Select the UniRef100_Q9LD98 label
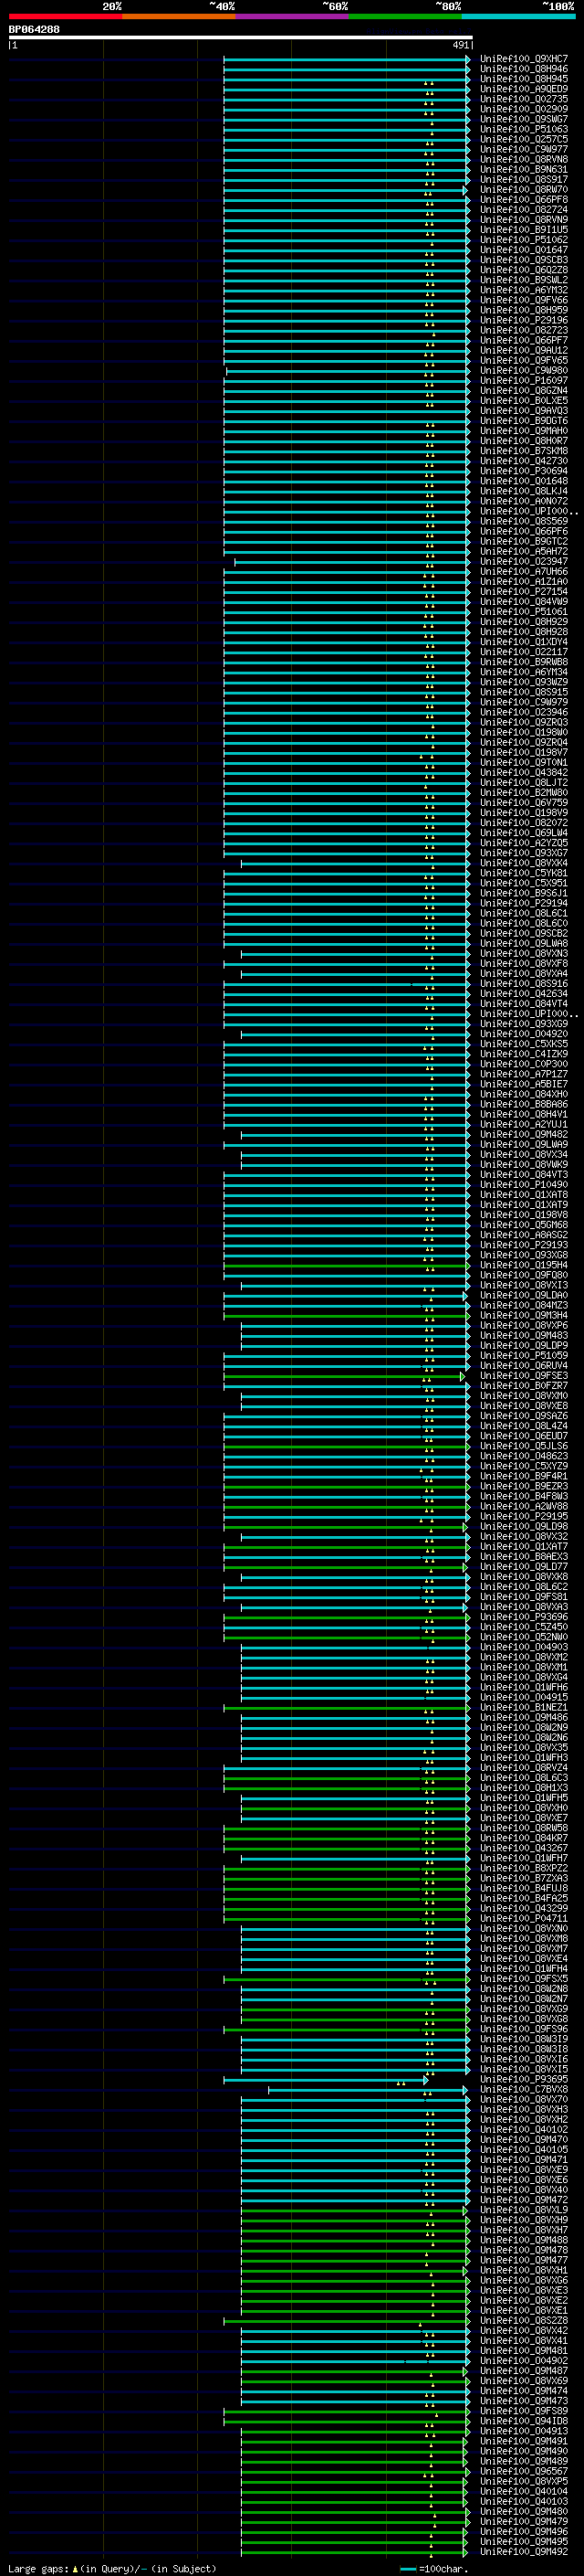The image size is (584, 2576). [x=523, y=1526]
